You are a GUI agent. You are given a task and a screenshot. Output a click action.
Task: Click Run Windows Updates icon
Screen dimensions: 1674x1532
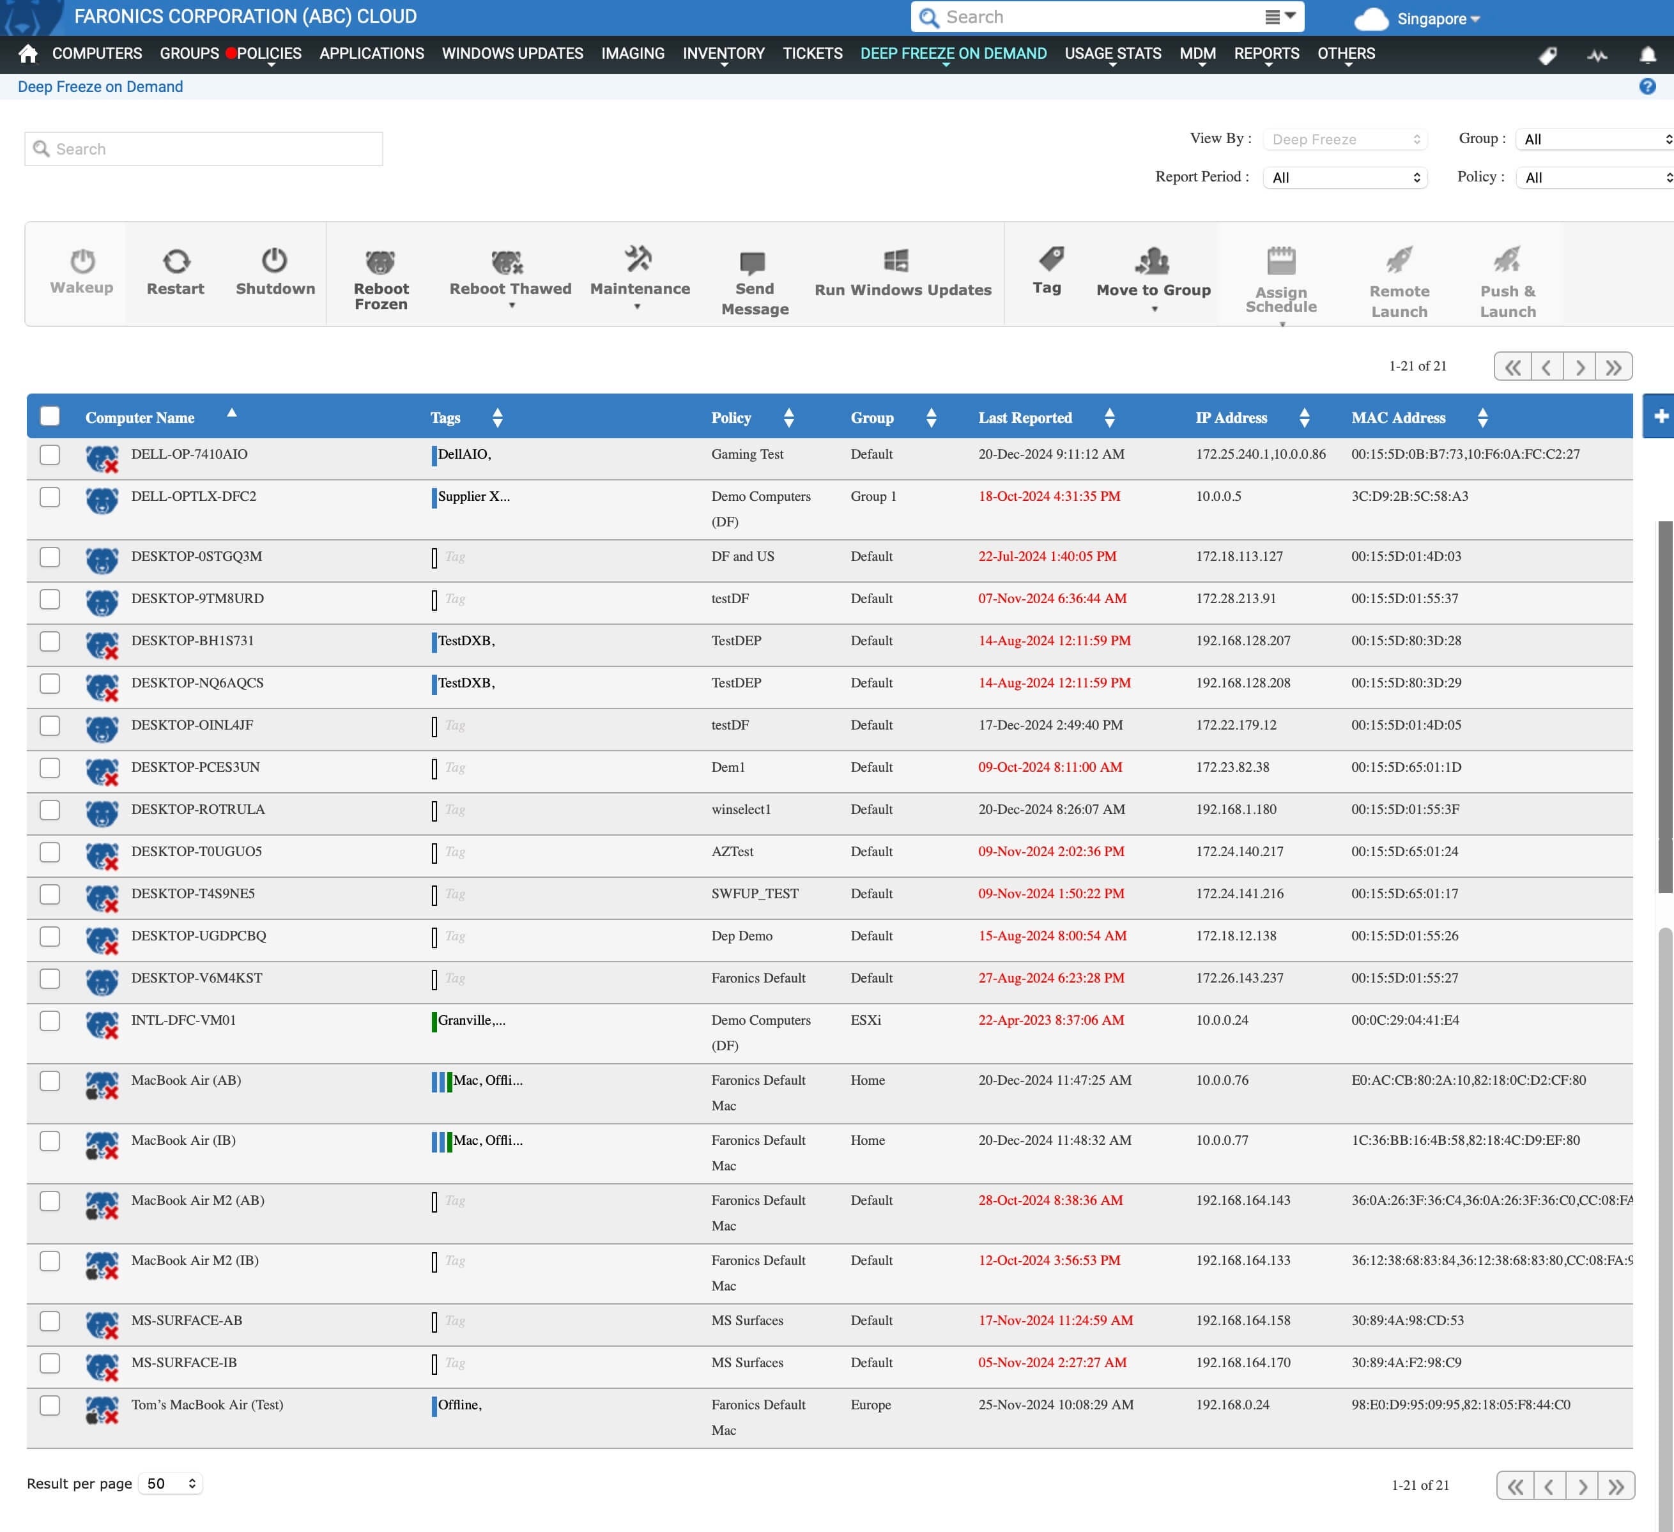coord(896,260)
